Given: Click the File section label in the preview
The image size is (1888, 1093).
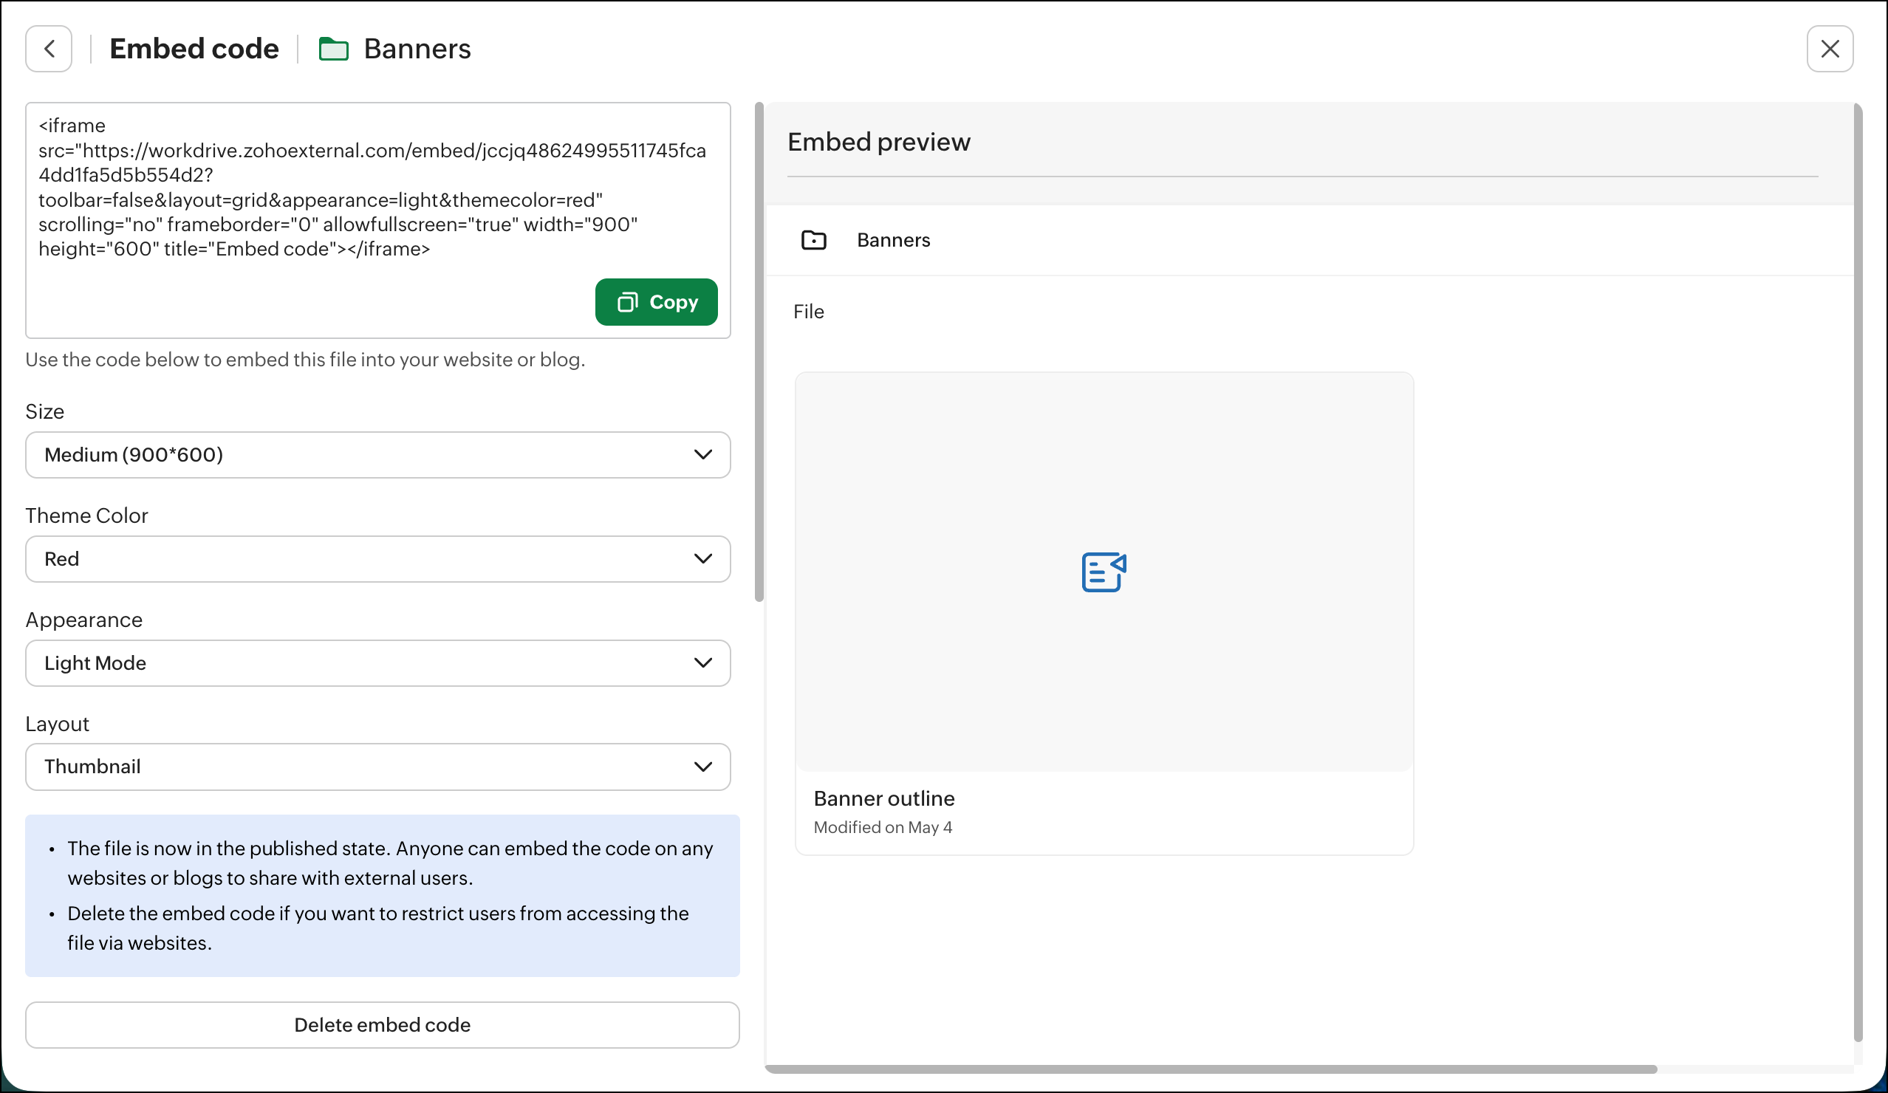Looking at the screenshot, I should point(808,312).
